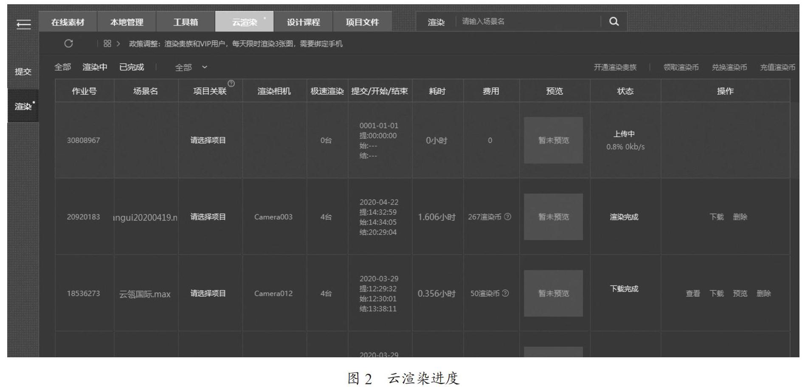
Task: Click preview thumbnail of job 18536273
Action: click(553, 293)
